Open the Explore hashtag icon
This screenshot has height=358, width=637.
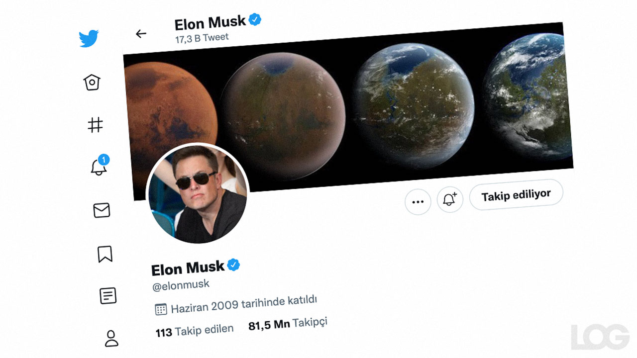pyautogui.click(x=95, y=125)
